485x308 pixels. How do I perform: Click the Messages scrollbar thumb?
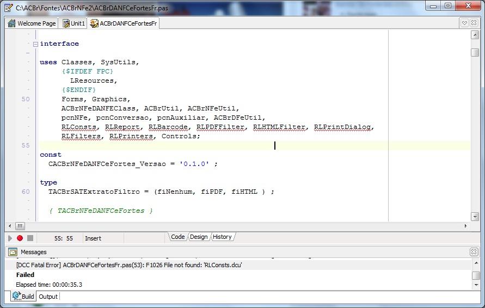[x=476, y=275]
